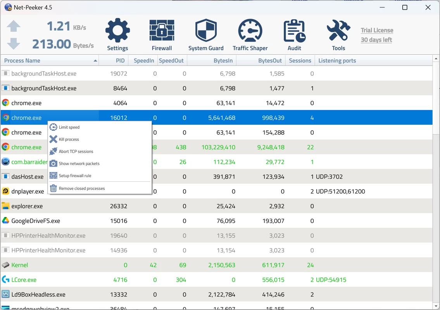Viewport: 440px width, 310px height.
Task: Click the UDP:51200,61200 listening port cell
Action: pos(340,191)
